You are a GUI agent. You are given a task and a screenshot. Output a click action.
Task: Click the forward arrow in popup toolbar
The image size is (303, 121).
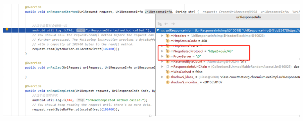click(x=173, y=24)
